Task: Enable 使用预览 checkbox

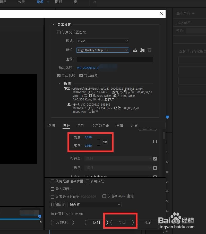Action: tap(88, 181)
